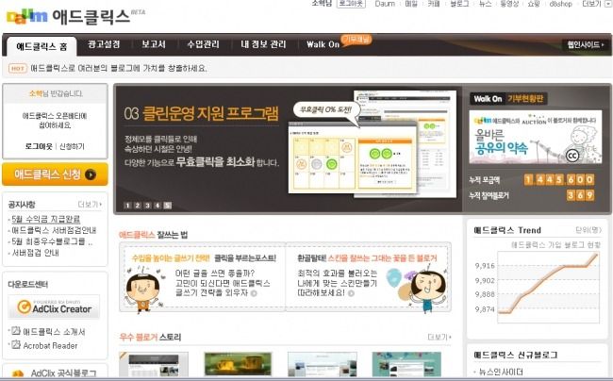Open the Daum top link
613x381 pixels.
(384, 4)
